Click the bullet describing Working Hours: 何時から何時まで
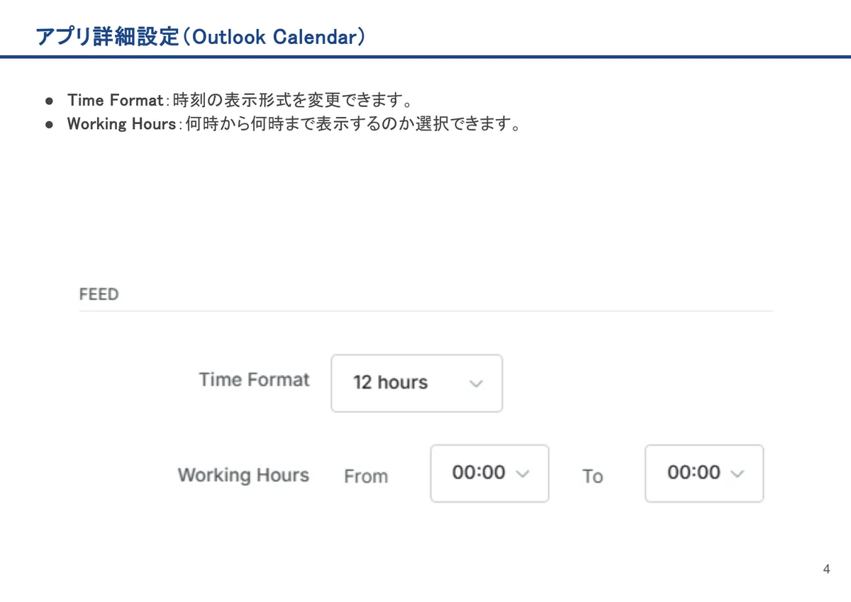This screenshot has width=851, height=602. [x=294, y=124]
